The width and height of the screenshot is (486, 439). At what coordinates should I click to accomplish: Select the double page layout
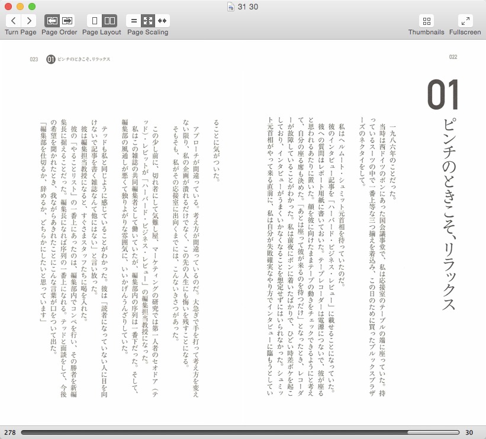pyautogui.click(x=110, y=20)
